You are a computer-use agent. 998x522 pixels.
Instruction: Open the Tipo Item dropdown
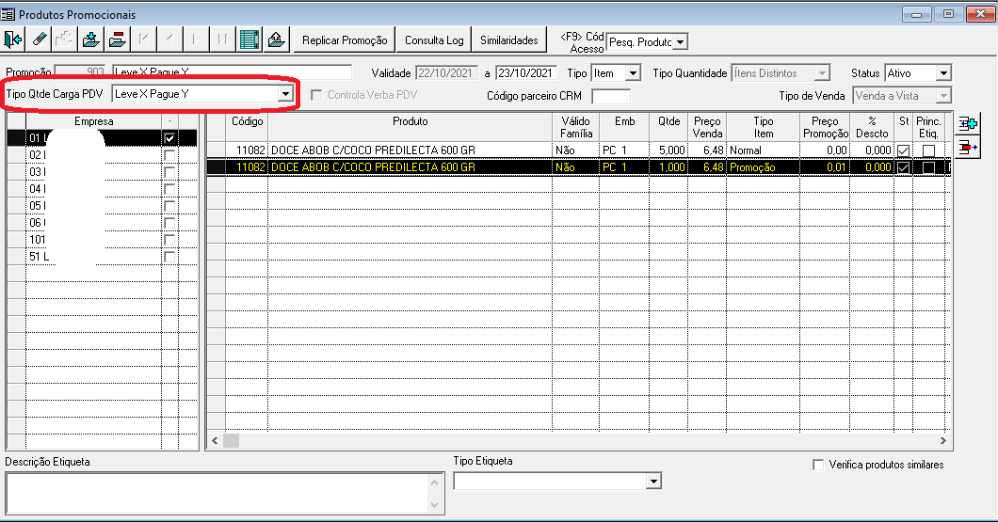[x=633, y=73]
